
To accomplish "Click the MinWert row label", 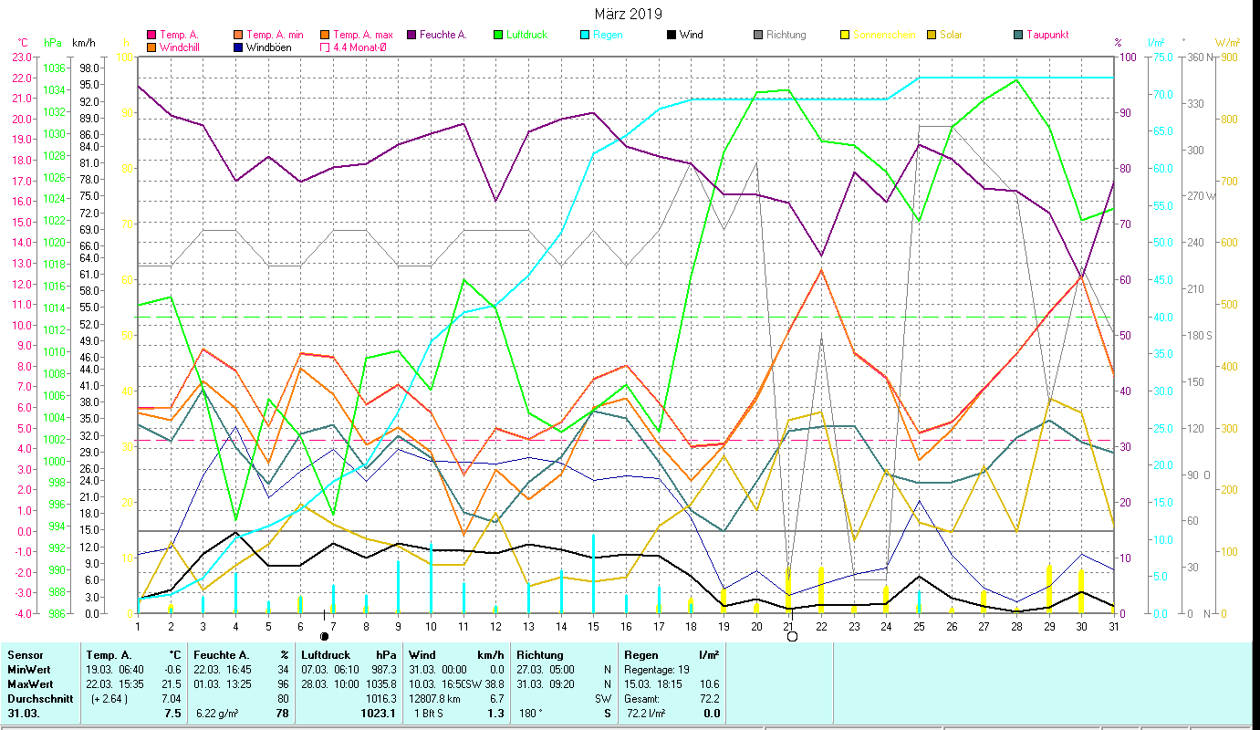I will (x=27, y=669).
